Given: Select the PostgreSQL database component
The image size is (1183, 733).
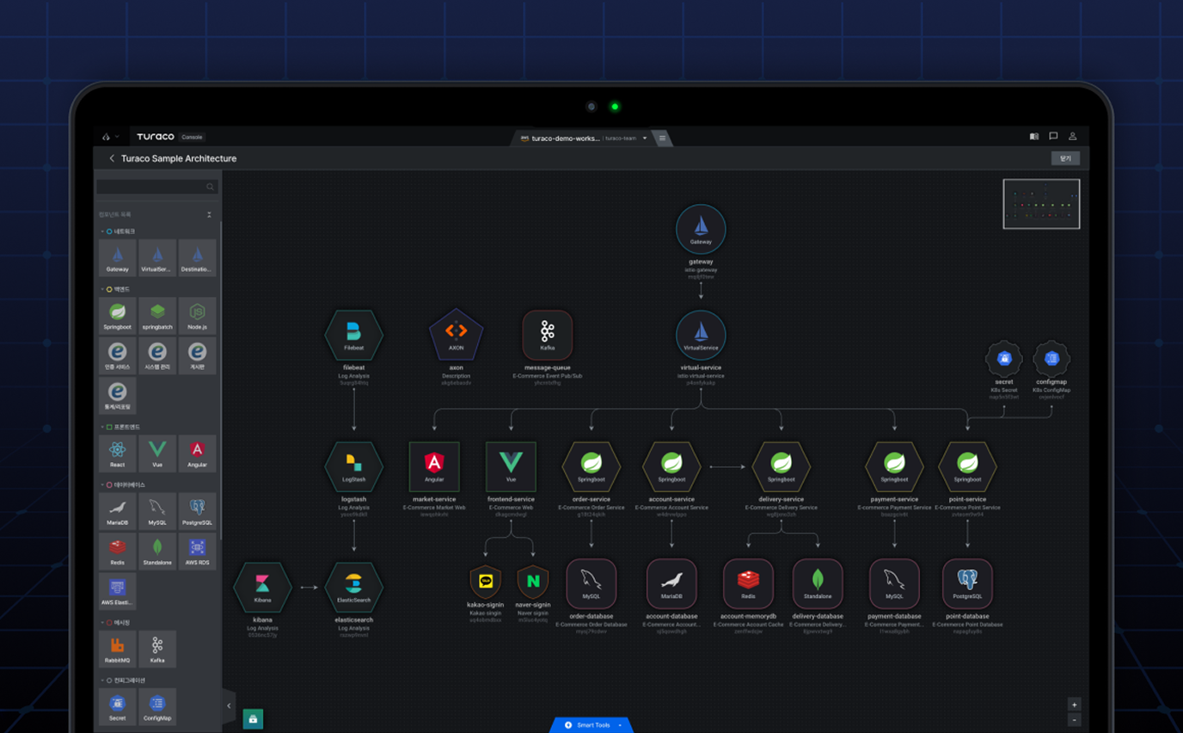Looking at the screenshot, I should 197,511.
